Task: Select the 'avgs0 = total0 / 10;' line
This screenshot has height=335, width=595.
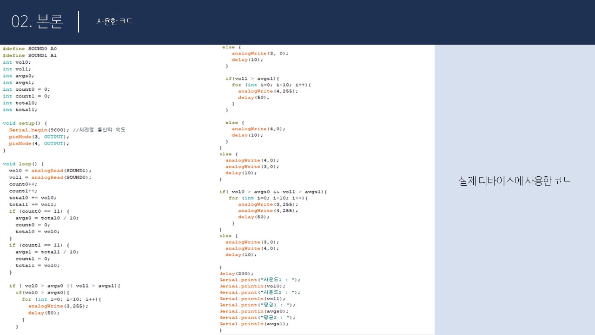Action: (47, 218)
